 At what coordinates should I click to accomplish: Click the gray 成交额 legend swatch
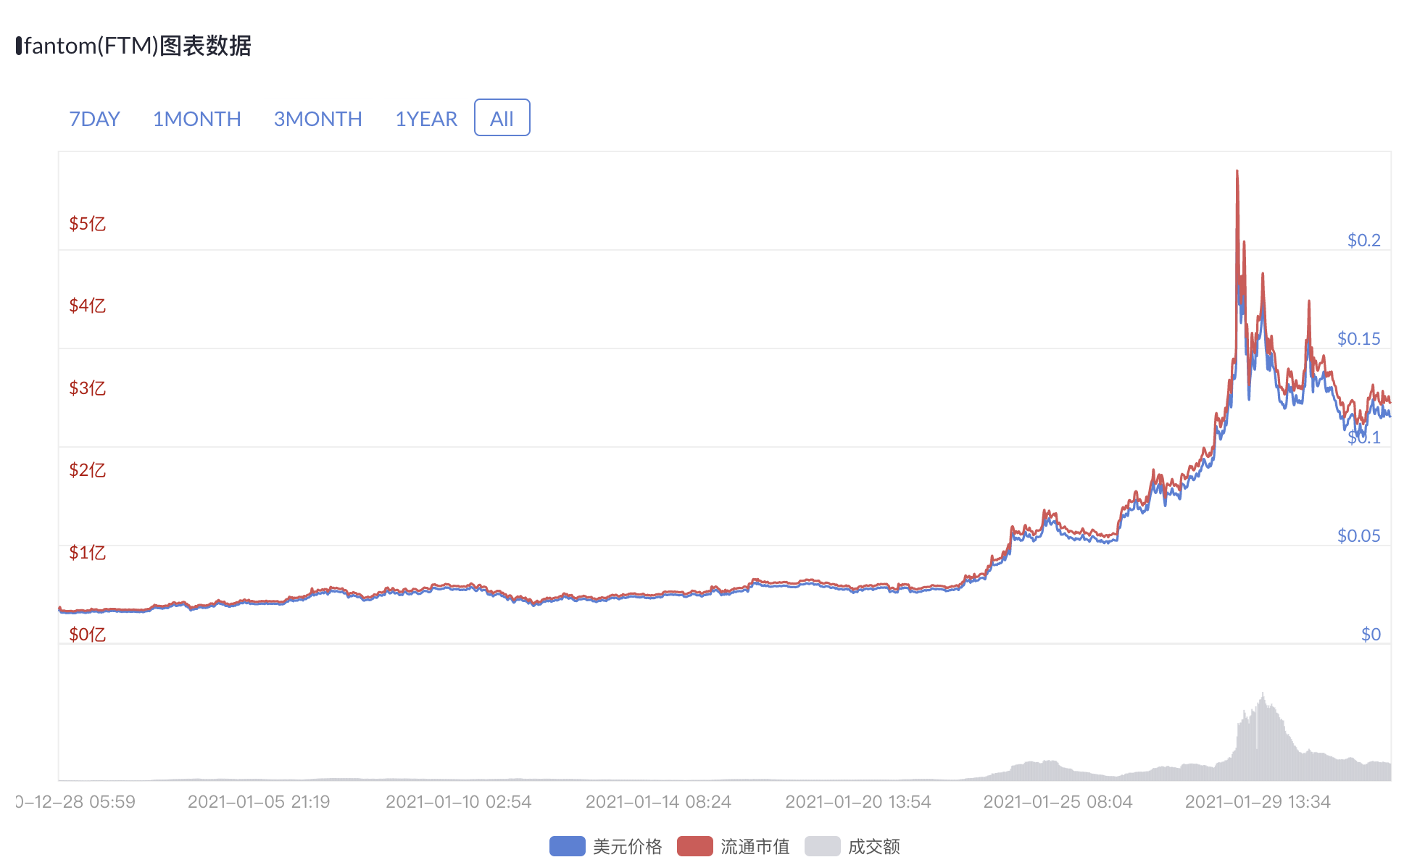click(x=822, y=846)
